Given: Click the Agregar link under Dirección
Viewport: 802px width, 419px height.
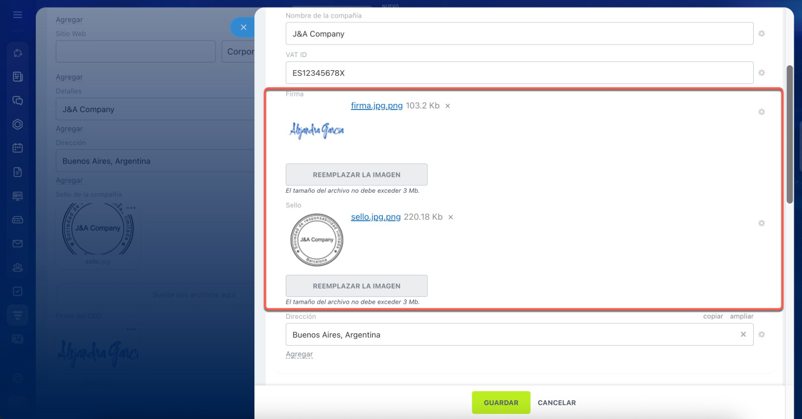Looking at the screenshot, I should pos(299,354).
